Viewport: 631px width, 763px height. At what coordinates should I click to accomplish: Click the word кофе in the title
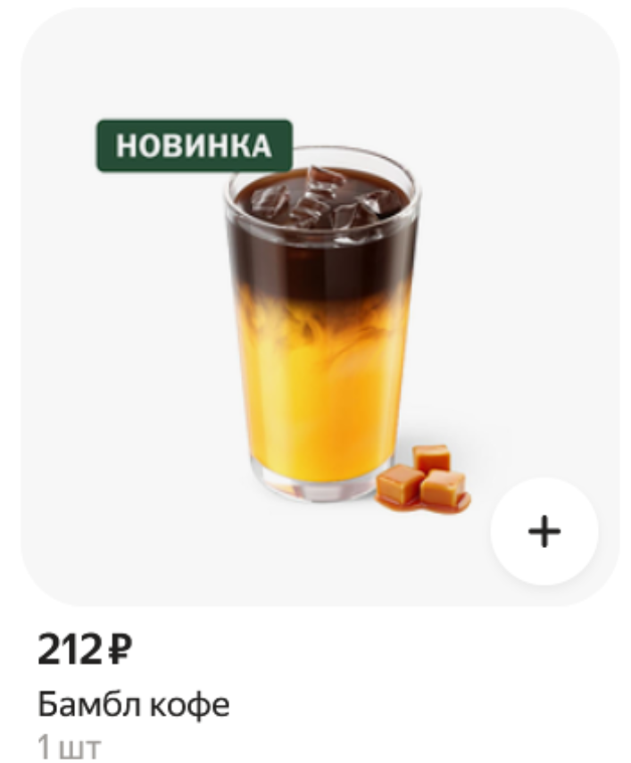click(x=189, y=704)
